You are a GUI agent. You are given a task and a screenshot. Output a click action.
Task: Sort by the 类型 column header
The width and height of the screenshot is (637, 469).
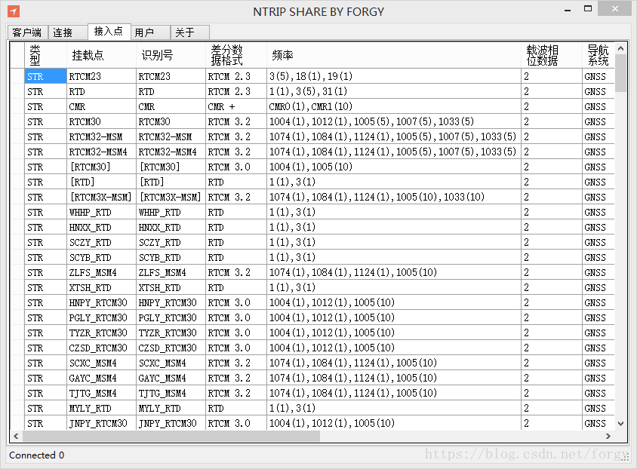45,55
